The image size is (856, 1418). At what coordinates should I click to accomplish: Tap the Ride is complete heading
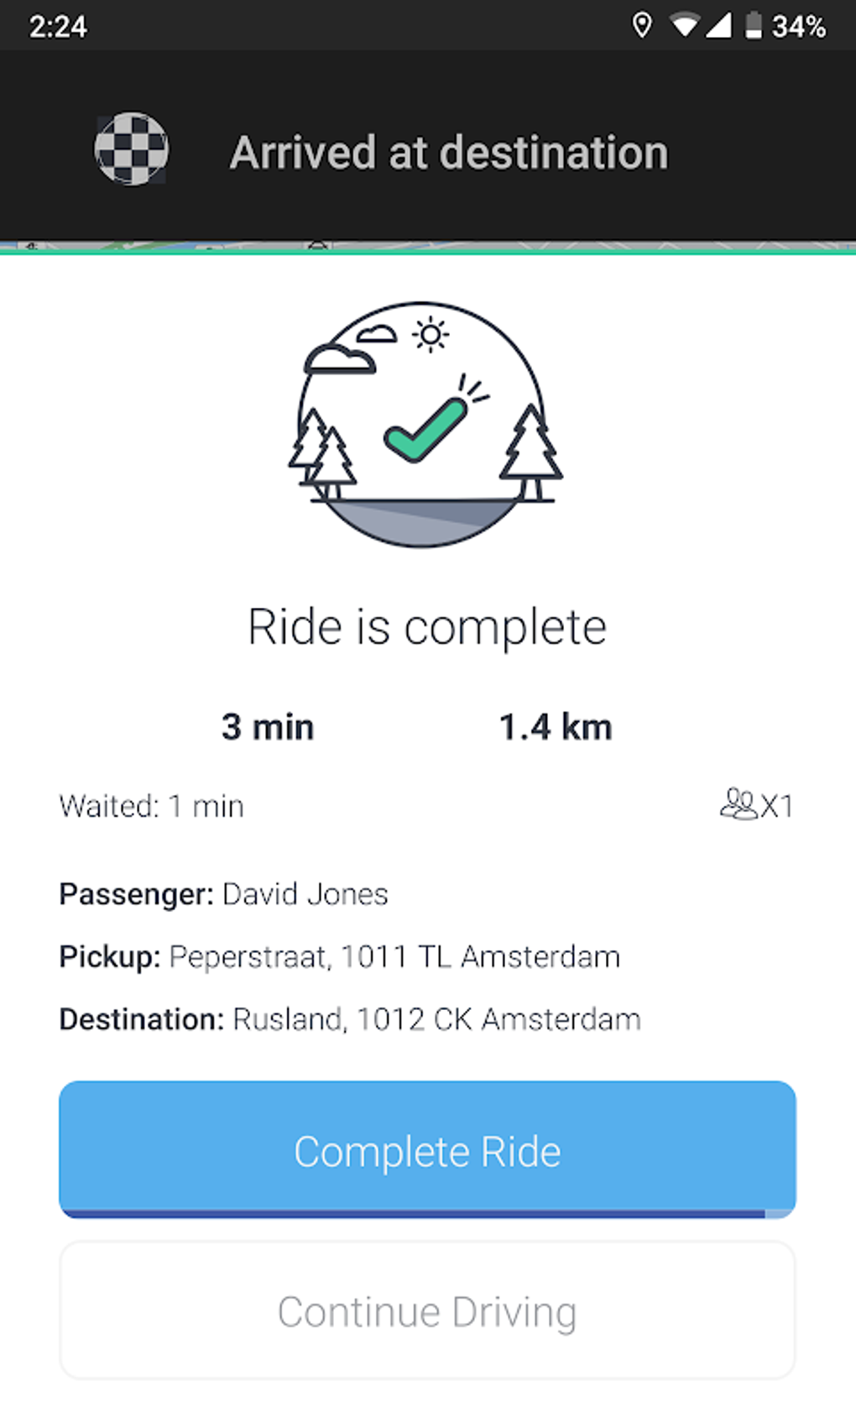pyautogui.click(x=427, y=627)
